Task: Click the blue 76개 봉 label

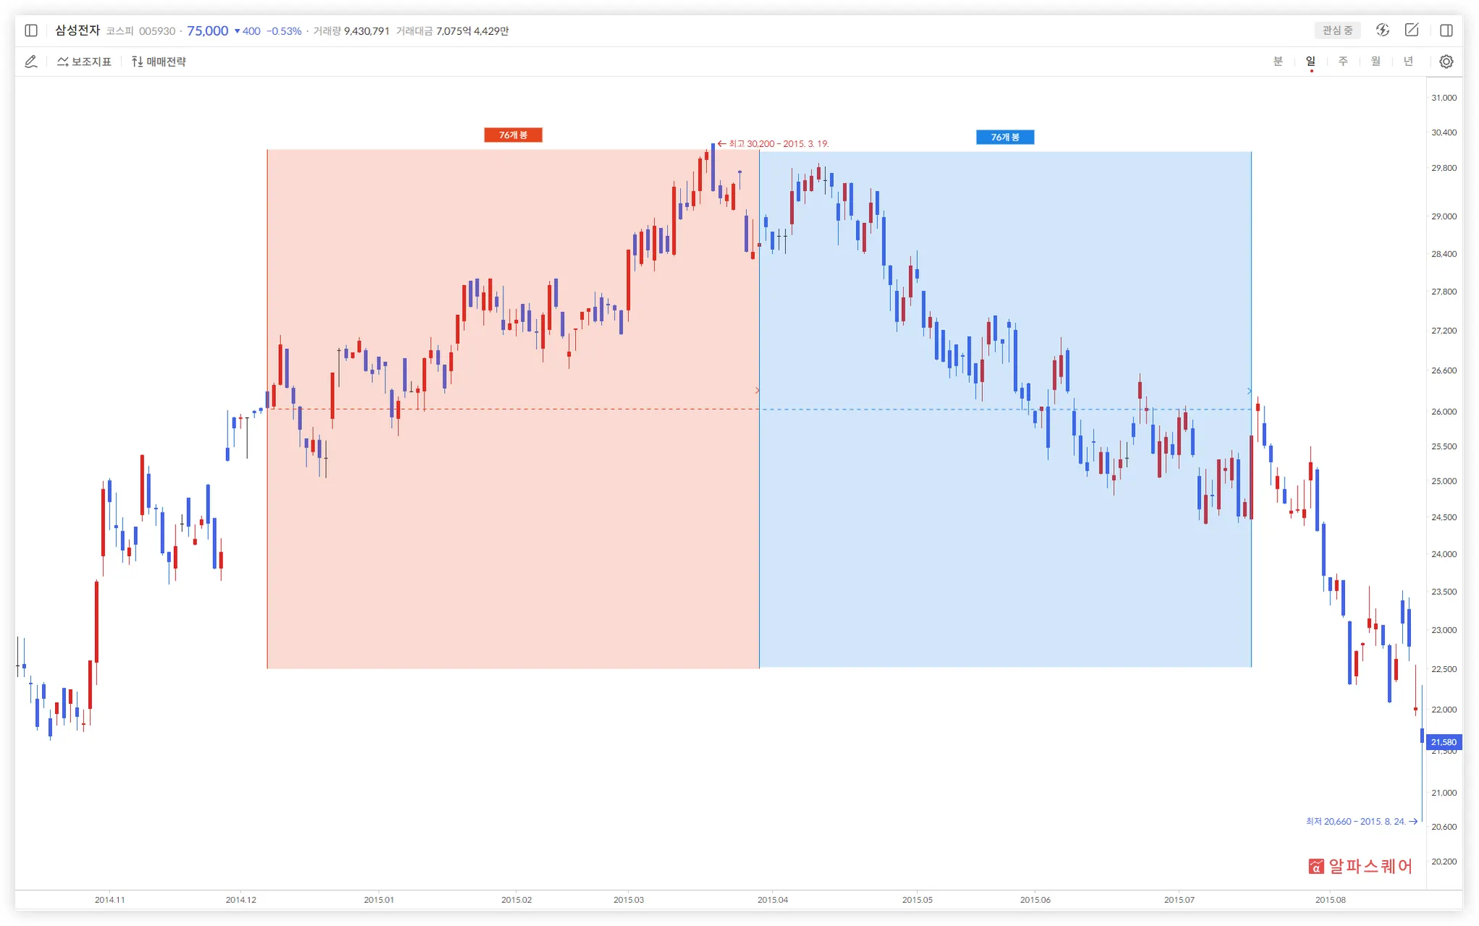Action: 1005,138
